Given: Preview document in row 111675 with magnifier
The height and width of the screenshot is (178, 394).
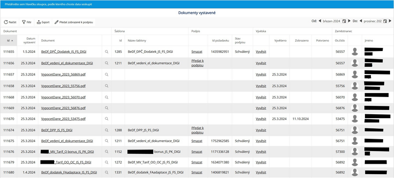Looking at the screenshot, I should [106, 141].
